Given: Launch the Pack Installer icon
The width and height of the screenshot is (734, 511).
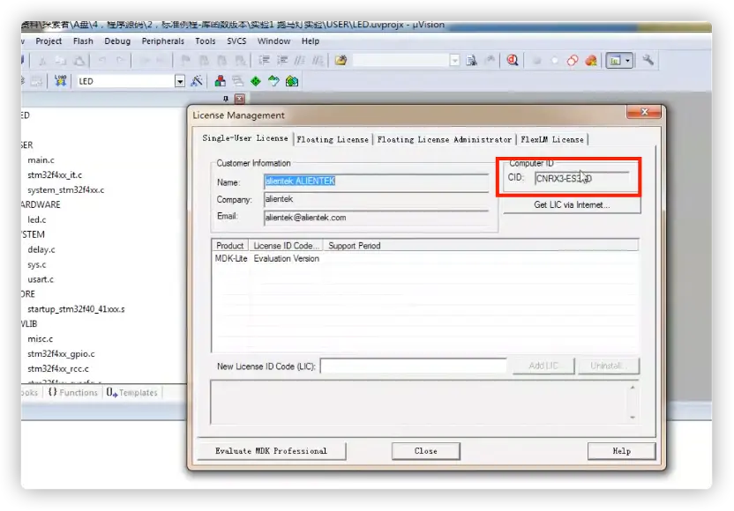Looking at the screenshot, I should click(x=292, y=81).
